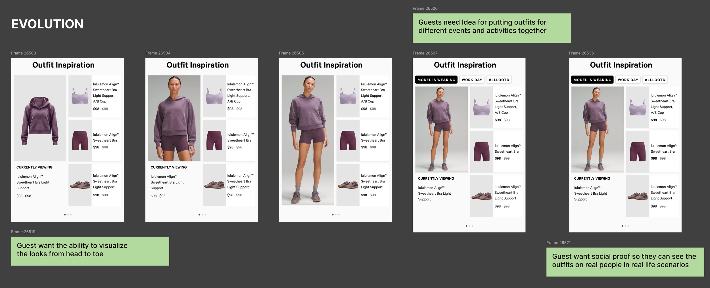Select the 'Frame 26505' frame label
710x288 pixels.
291,53
